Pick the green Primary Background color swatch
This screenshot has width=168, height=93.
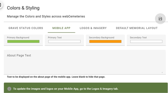[x=23, y=41]
